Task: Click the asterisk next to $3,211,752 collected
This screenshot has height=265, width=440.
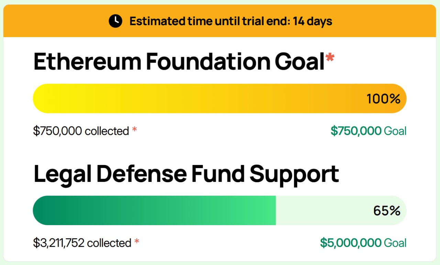Action: (137, 241)
